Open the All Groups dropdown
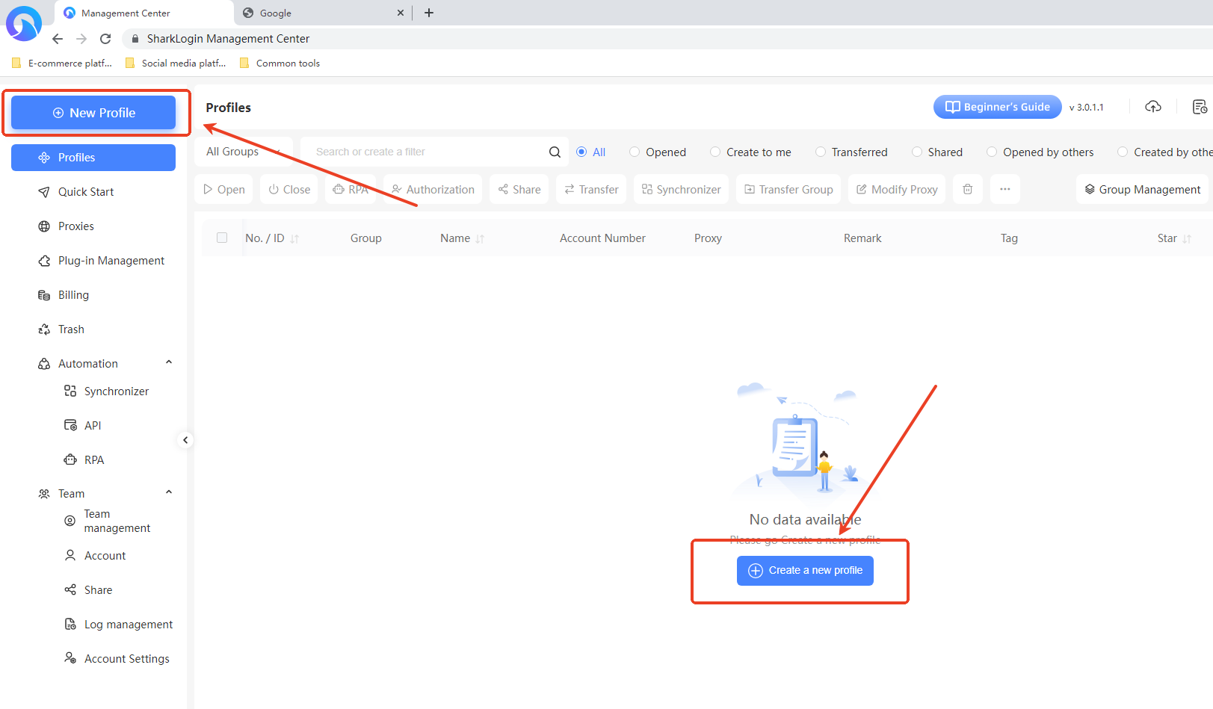 pyautogui.click(x=243, y=152)
